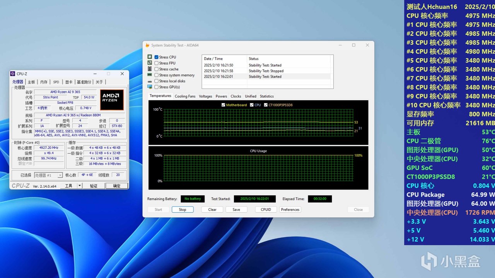This screenshot has height=278, width=495.
Task: Enable the Stress cache checkbox
Action: [156, 69]
